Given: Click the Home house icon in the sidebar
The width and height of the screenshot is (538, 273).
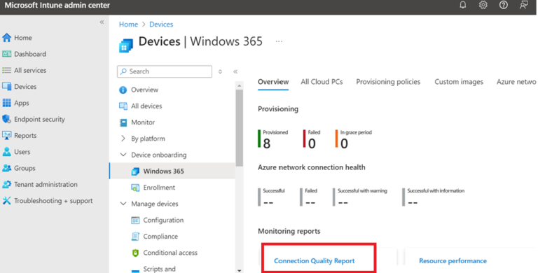Looking at the screenshot, I should tap(6, 38).
